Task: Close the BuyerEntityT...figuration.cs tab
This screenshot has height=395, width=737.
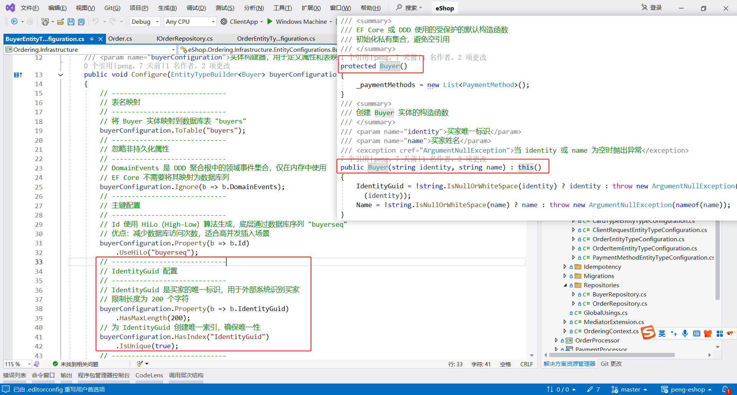Action: tap(101, 39)
